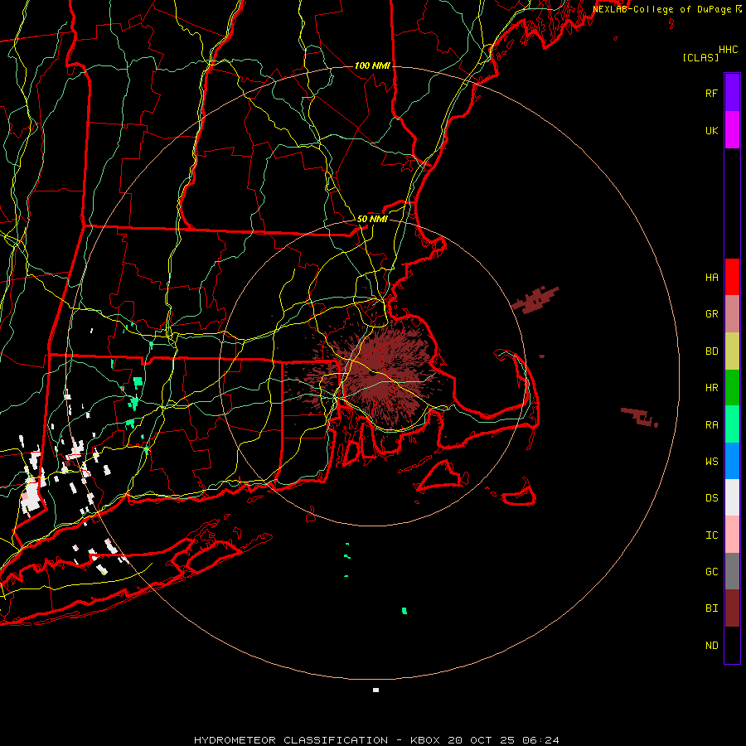Image resolution: width=746 pixels, height=746 pixels.
Task: Click the HHC product label
Action: 729,50
